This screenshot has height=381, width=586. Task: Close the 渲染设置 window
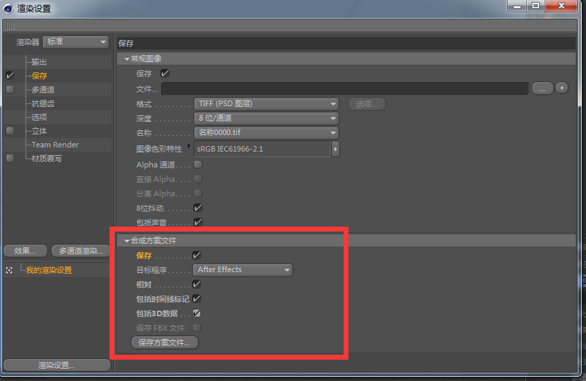pos(561,6)
